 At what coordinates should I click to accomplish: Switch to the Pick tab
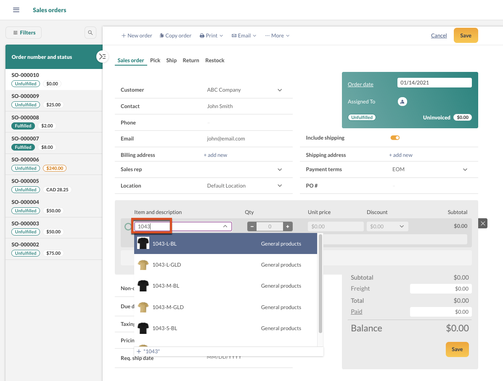tap(155, 61)
